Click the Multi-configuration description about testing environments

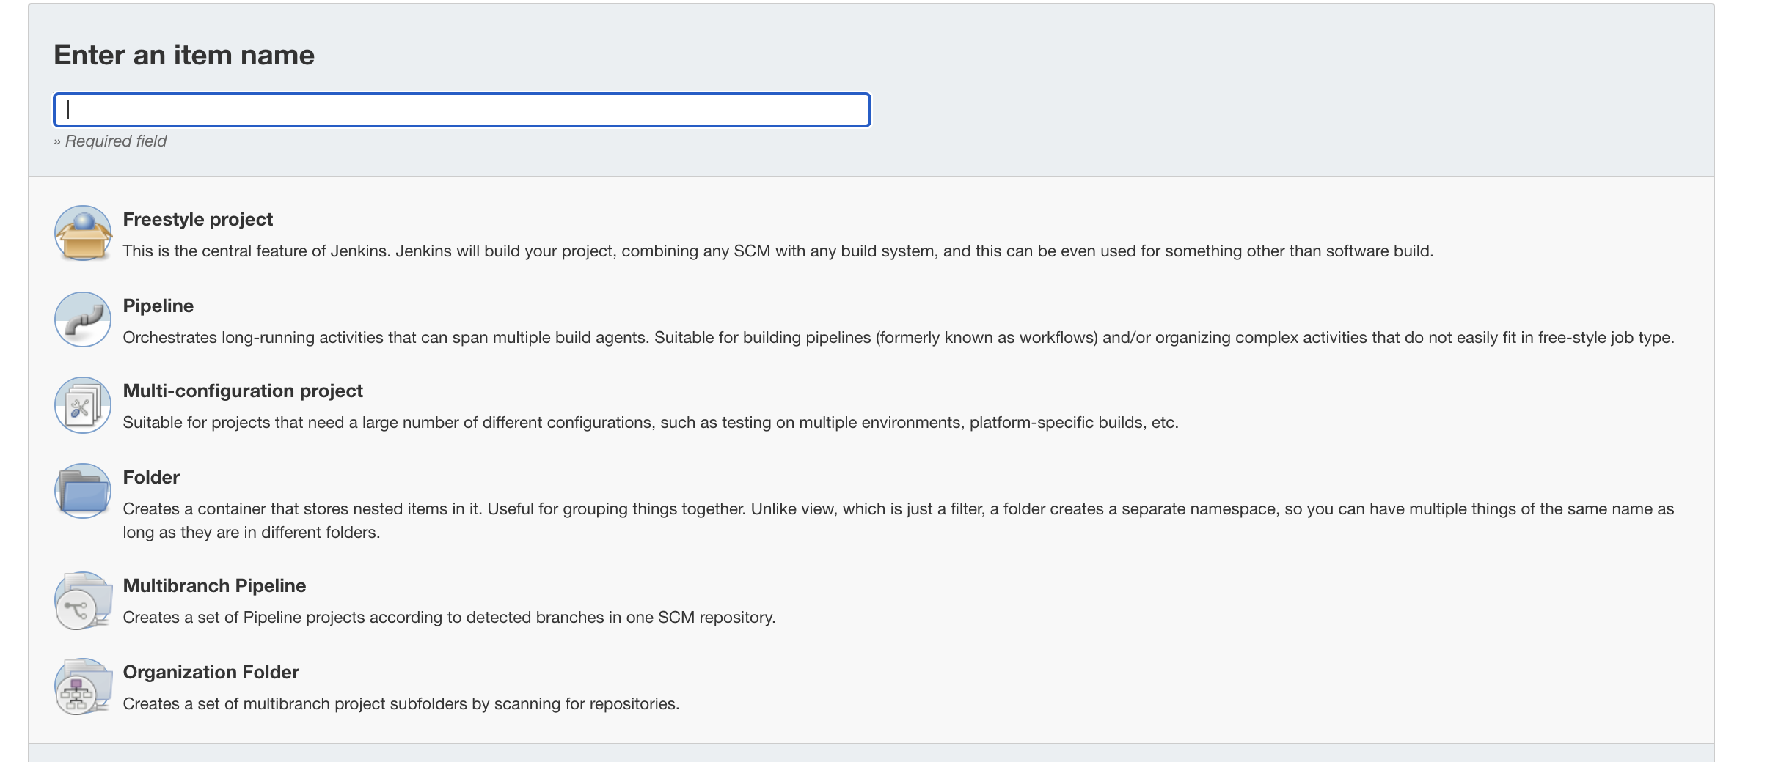[650, 423]
